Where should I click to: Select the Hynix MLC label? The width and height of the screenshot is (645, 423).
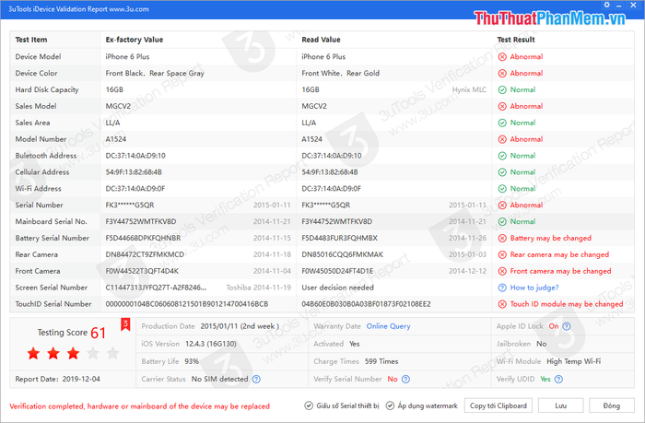(x=469, y=89)
